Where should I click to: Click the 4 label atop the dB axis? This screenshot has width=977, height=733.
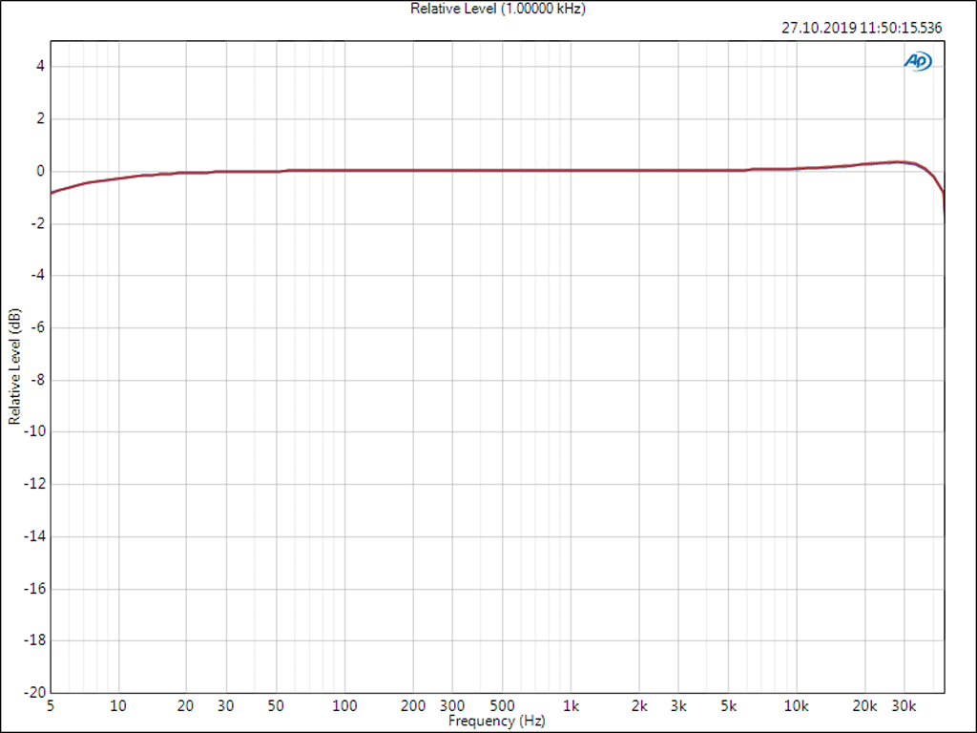point(41,67)
